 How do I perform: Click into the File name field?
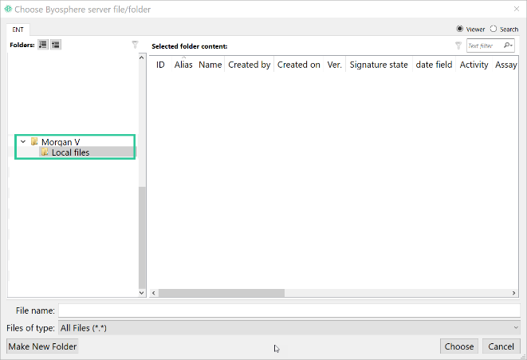(x=289, y=311)
